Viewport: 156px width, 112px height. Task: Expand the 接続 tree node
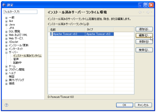click(6, 84)
